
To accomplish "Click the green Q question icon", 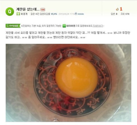I will click(10, 12).
